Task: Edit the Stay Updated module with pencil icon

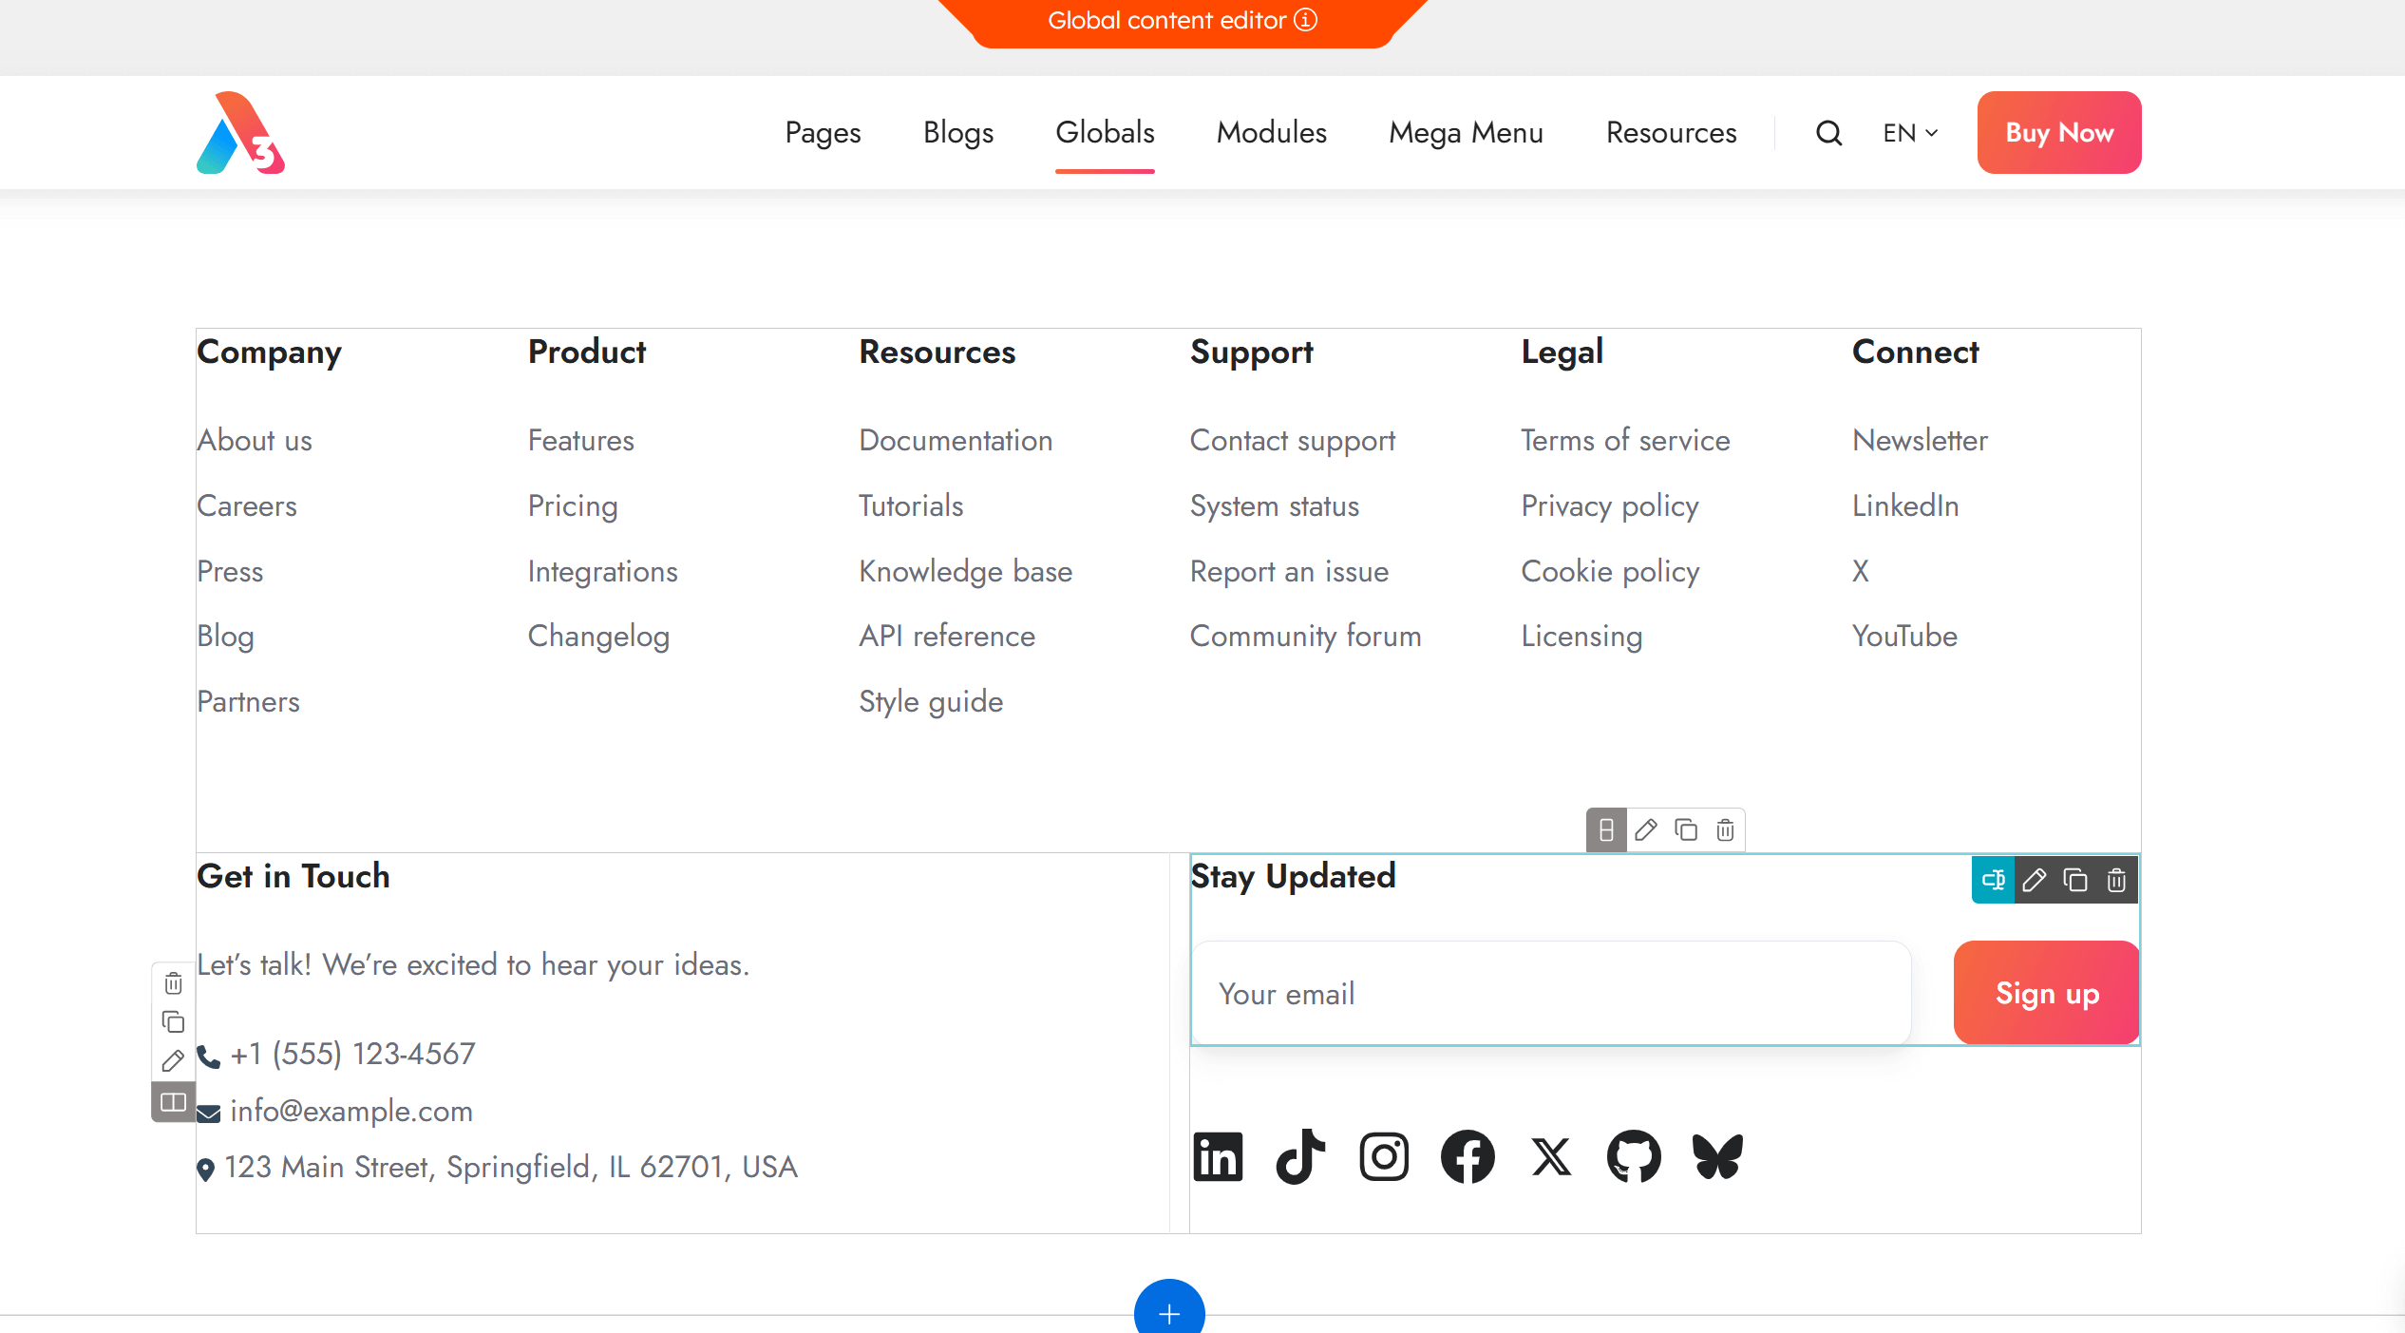Action: [x=2034, y=880]
